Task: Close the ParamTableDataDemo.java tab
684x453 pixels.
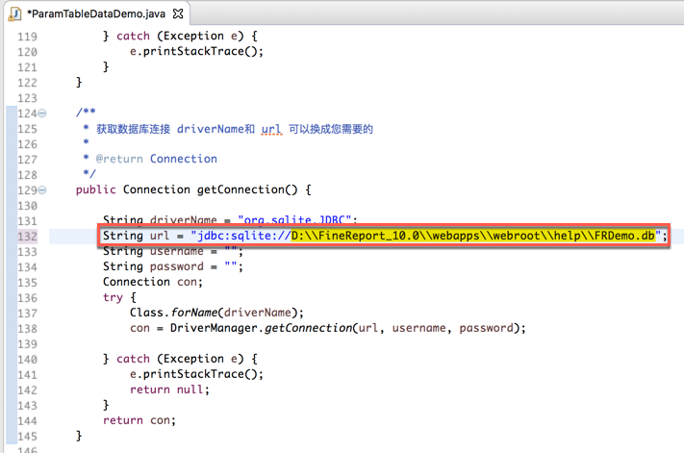Action: click(x=178, y=14)
